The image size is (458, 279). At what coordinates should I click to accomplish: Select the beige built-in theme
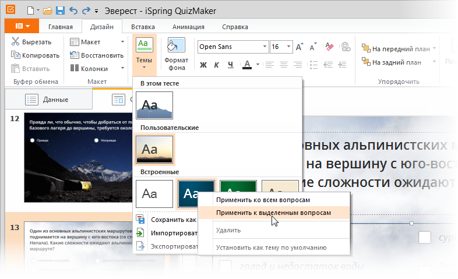[280, 186]
